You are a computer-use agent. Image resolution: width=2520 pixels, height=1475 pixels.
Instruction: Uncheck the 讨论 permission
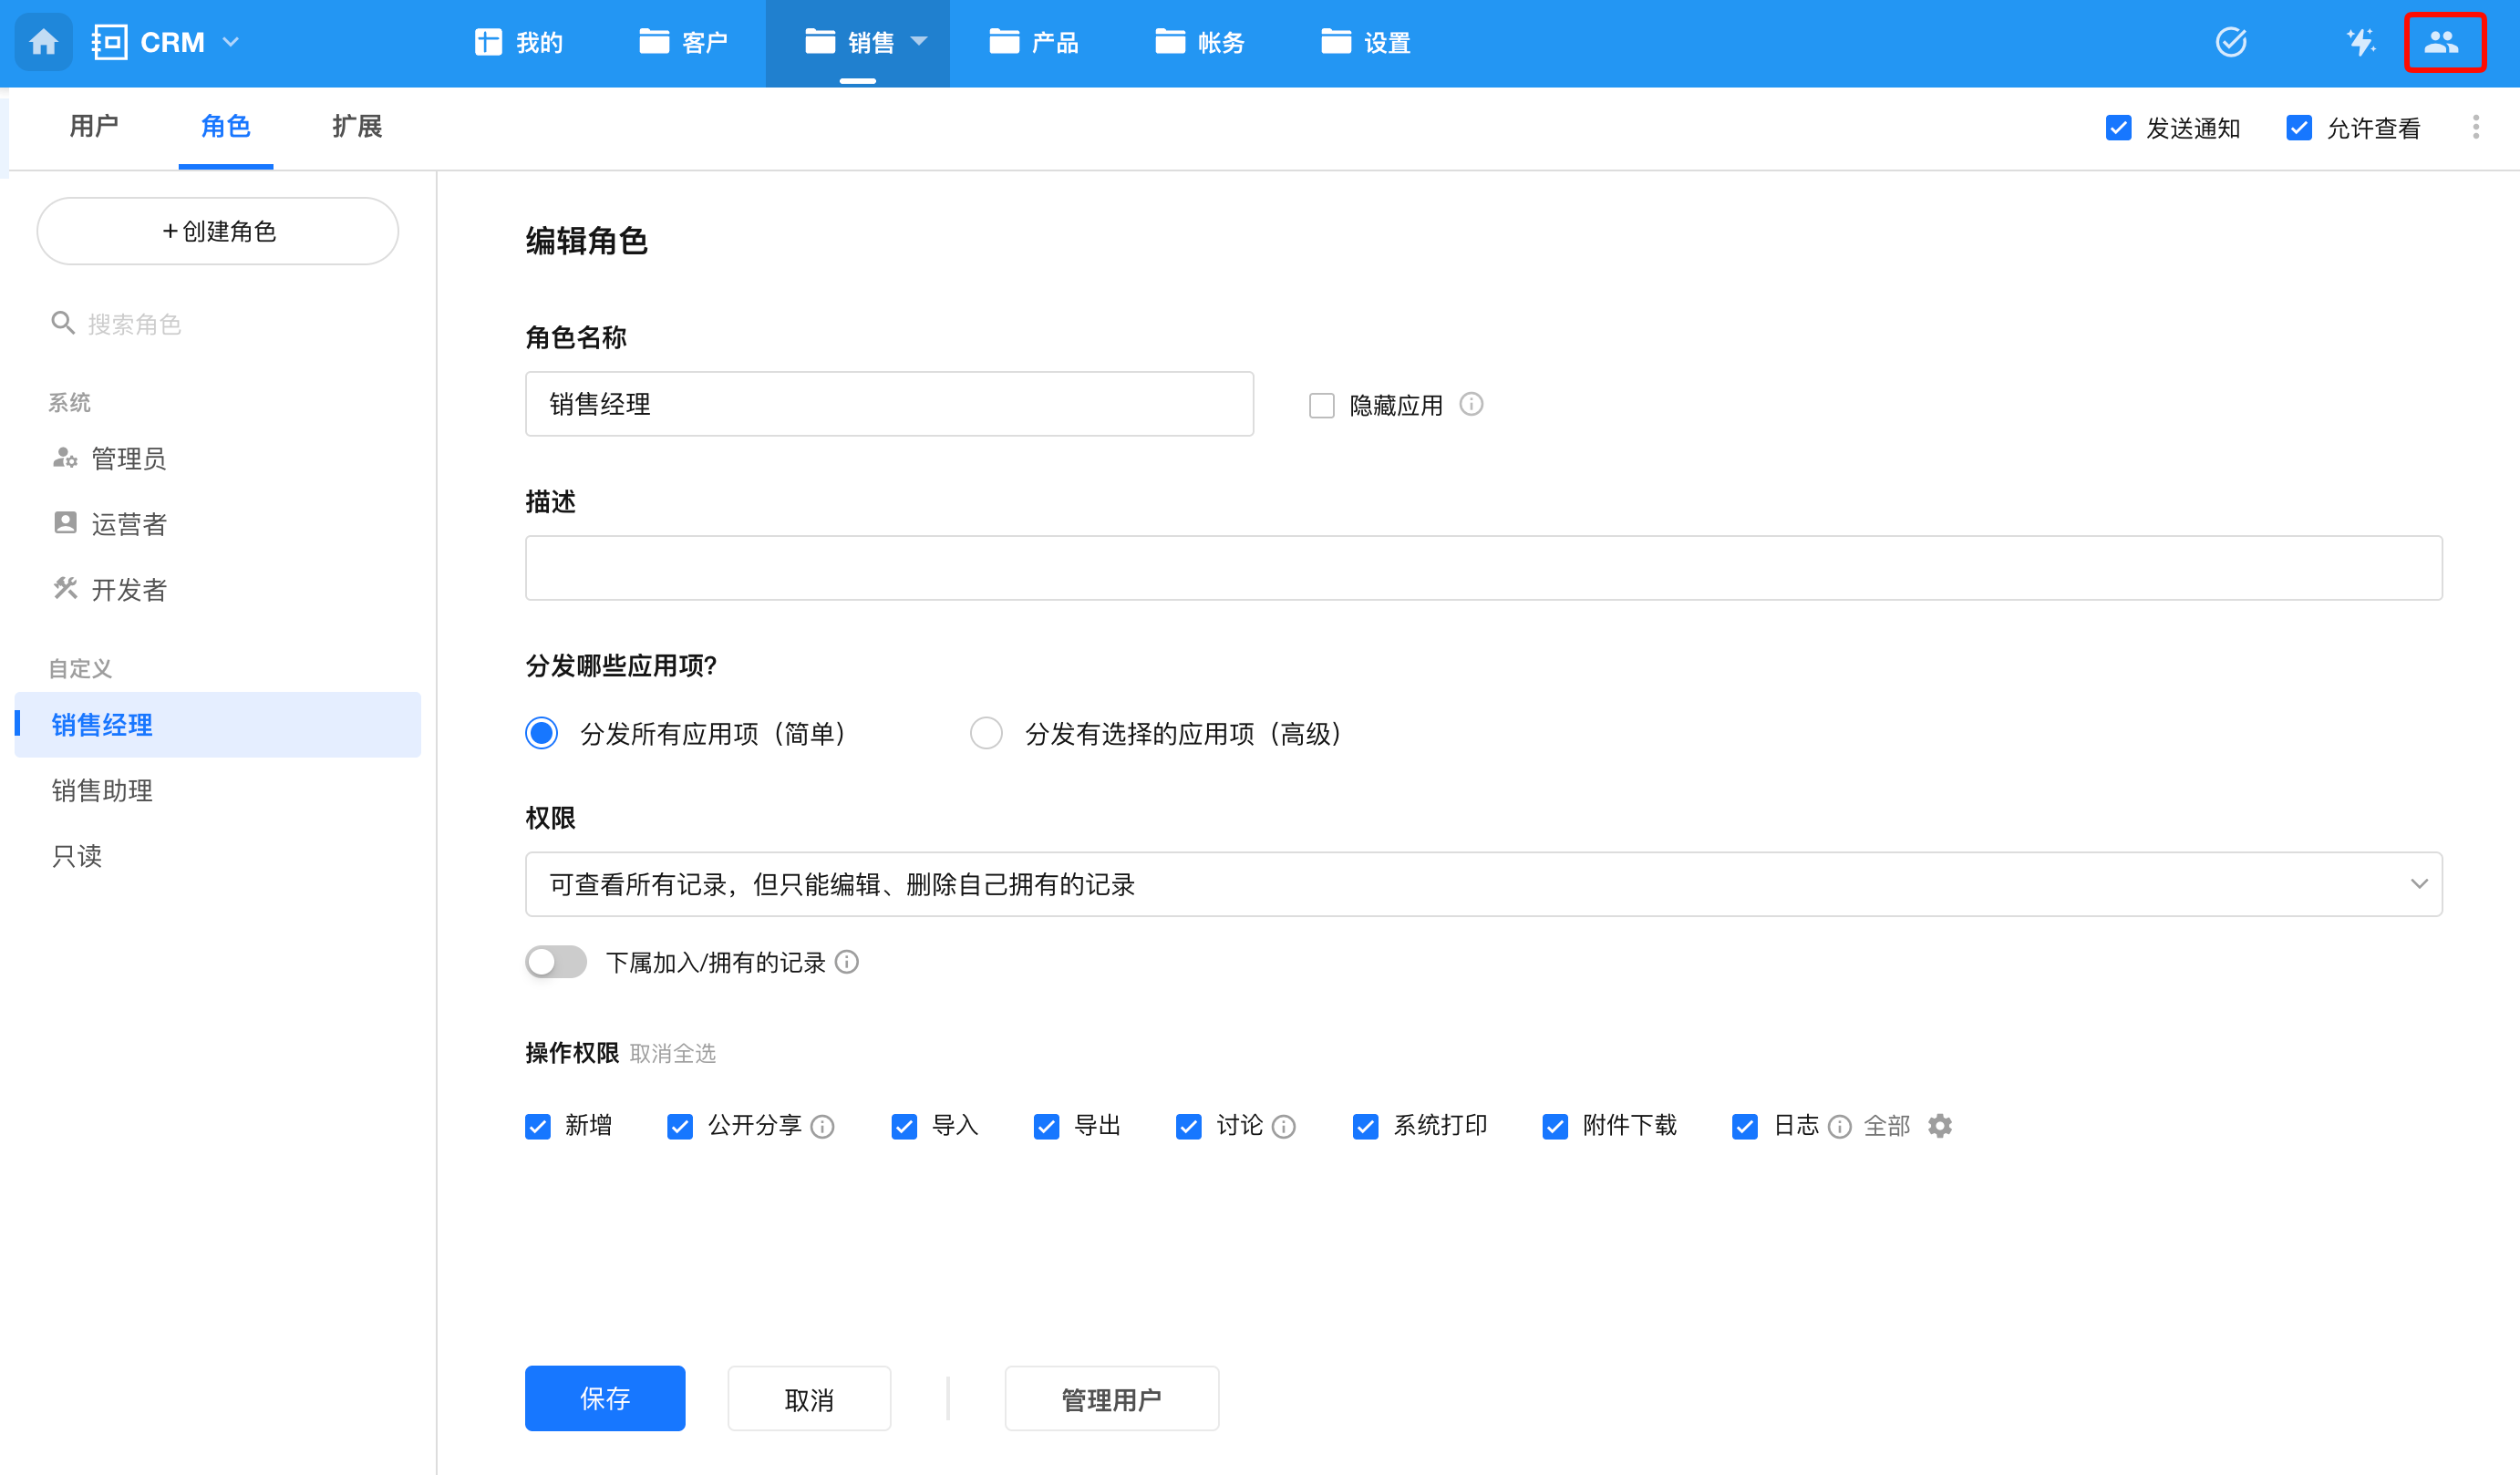coord(1189,1127)
